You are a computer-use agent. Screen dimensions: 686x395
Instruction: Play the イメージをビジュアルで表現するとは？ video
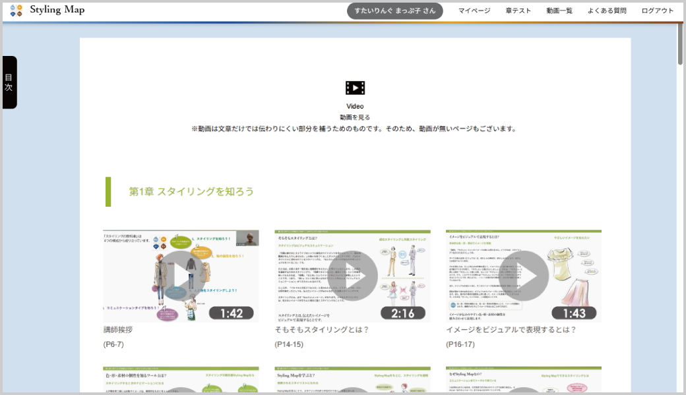pos(524,276)
